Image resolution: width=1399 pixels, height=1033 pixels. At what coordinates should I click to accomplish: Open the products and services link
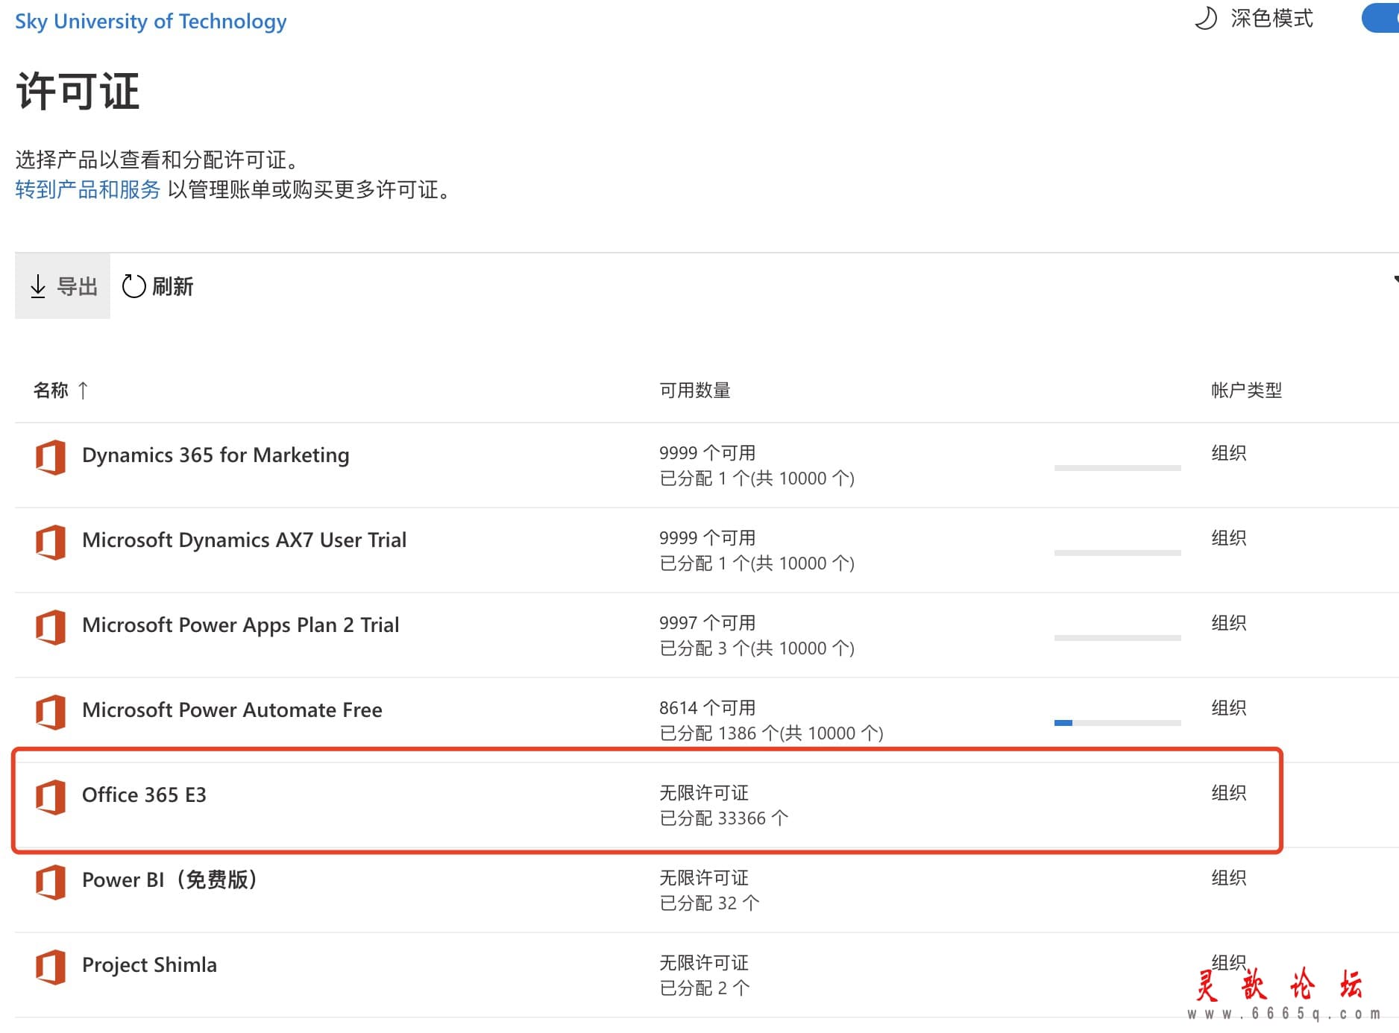(x=87, y=190)
